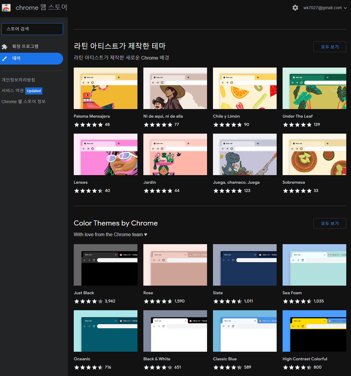Click Jardin title text
The width and height of the screenshot is (351, 376).
pyautogui.click(x=150, y=182)
